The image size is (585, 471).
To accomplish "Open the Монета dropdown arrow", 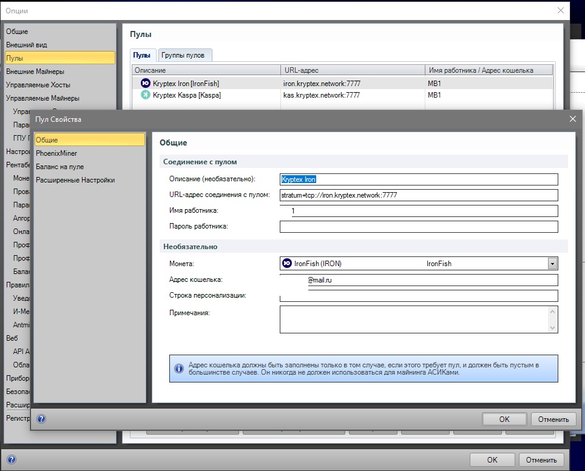I will click(x=552, y=264).
